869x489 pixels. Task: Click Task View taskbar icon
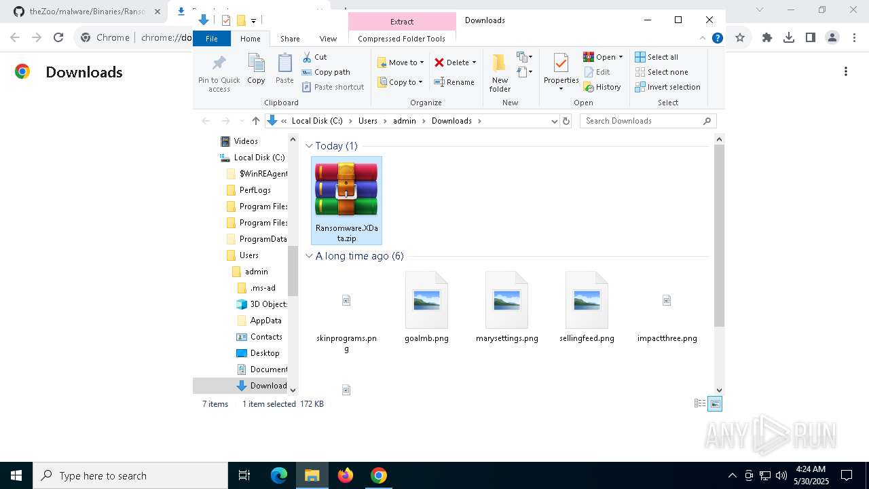click(244, 475)
